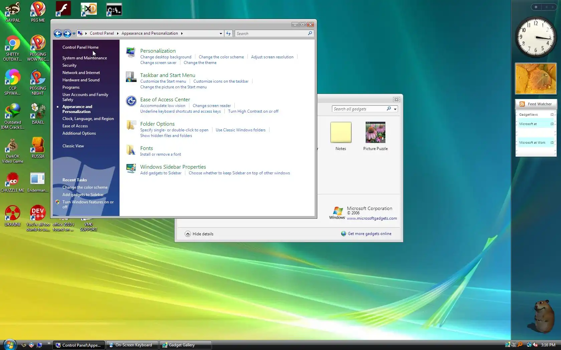Open the Flash Player desktop shortcut

pyautogui.click(x=63, y=9)
